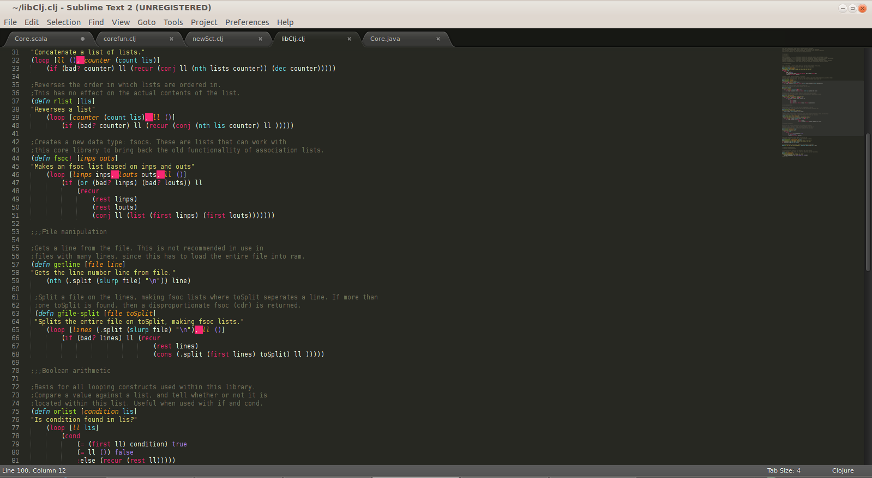This screenshot has height=478, width=872.
Task: Click the "(rest lines)" code line
Action: [x=176, y=346]
